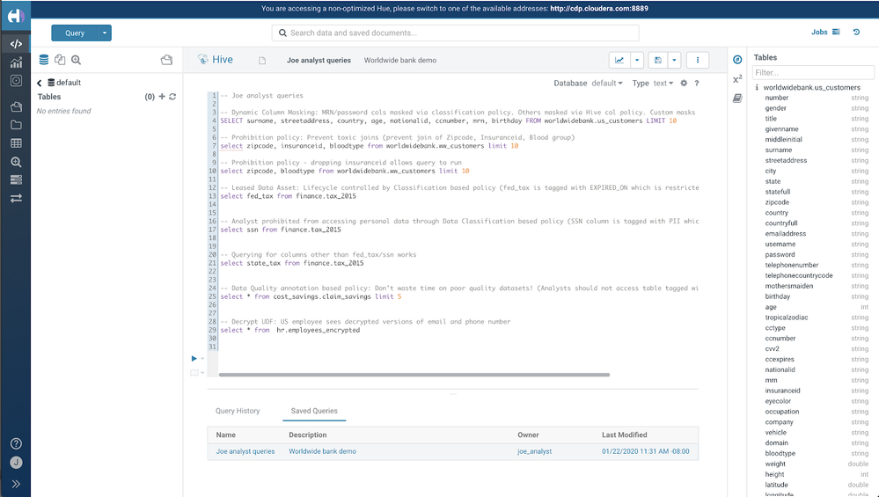The height and width of the screenshot is (497, 879).
Task: Click the editor help question mark
Action: pos(696,84)
